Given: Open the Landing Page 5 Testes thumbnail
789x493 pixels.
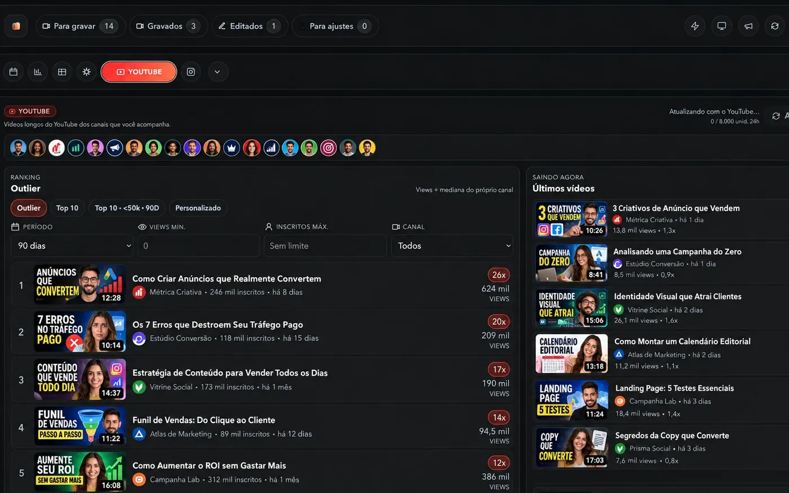Looking at the screenshot, I should tap(572, 400).
